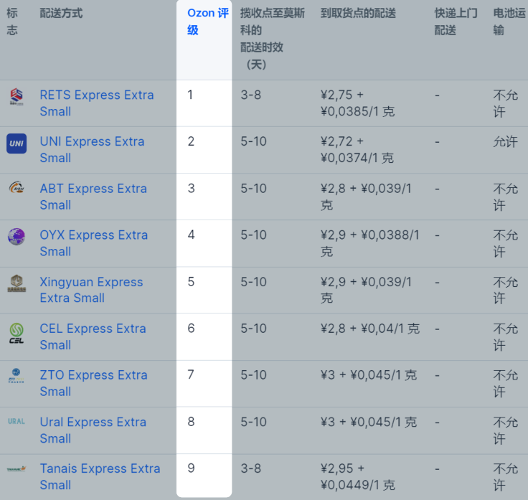Viewport: 528px width, 500px height.
Task: Select Ozon rating cell with value 3
Action: [204, 197]
